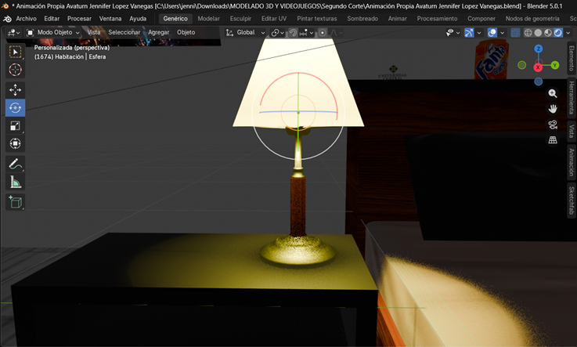The height and width of the screenshot is (347, 577).
Task: Expand overlay options arrow
Action: point(502,33)
